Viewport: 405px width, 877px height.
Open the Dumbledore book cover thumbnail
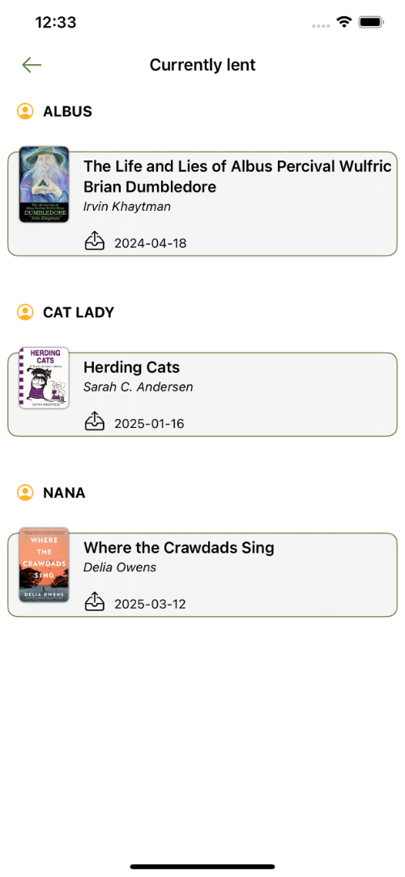click(x=44, y=185)
